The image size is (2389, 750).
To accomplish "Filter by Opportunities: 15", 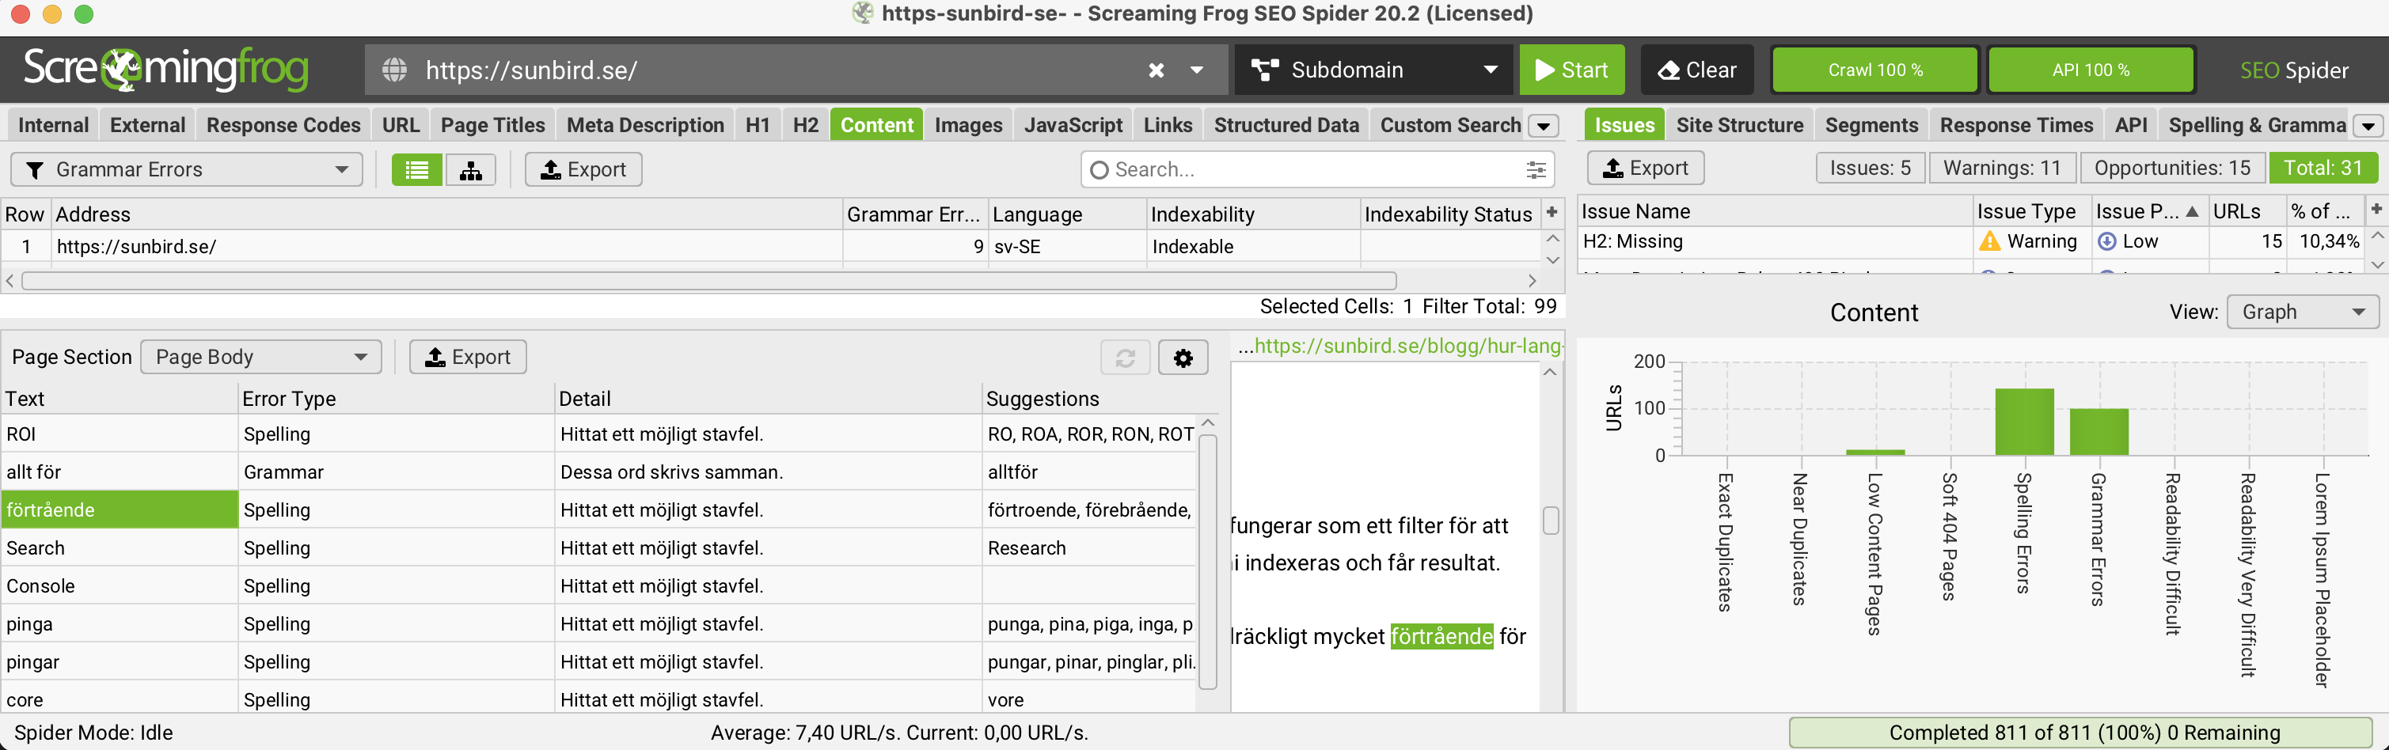I will point(2172,168).
